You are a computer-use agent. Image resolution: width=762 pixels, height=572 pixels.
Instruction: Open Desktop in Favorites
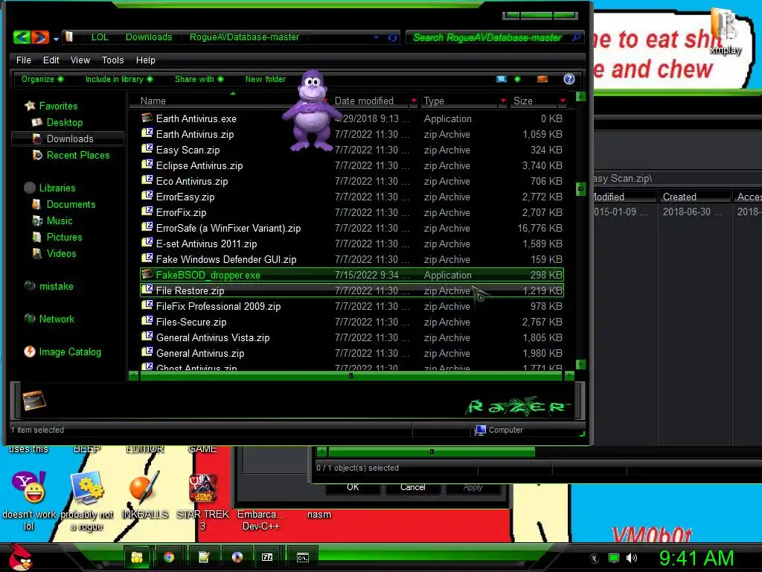[x=65, y=122]
